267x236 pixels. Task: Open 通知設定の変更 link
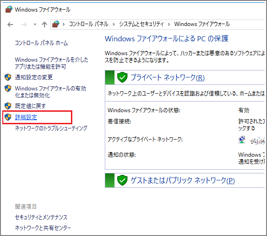(x=34, y=77)
